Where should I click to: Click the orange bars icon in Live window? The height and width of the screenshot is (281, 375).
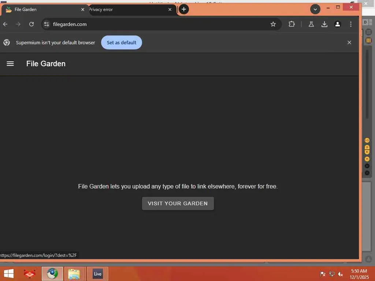tap(368, 41)
